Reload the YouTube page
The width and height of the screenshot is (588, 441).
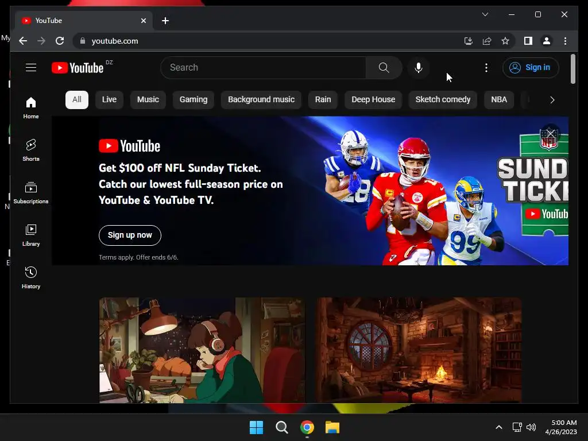60,41
